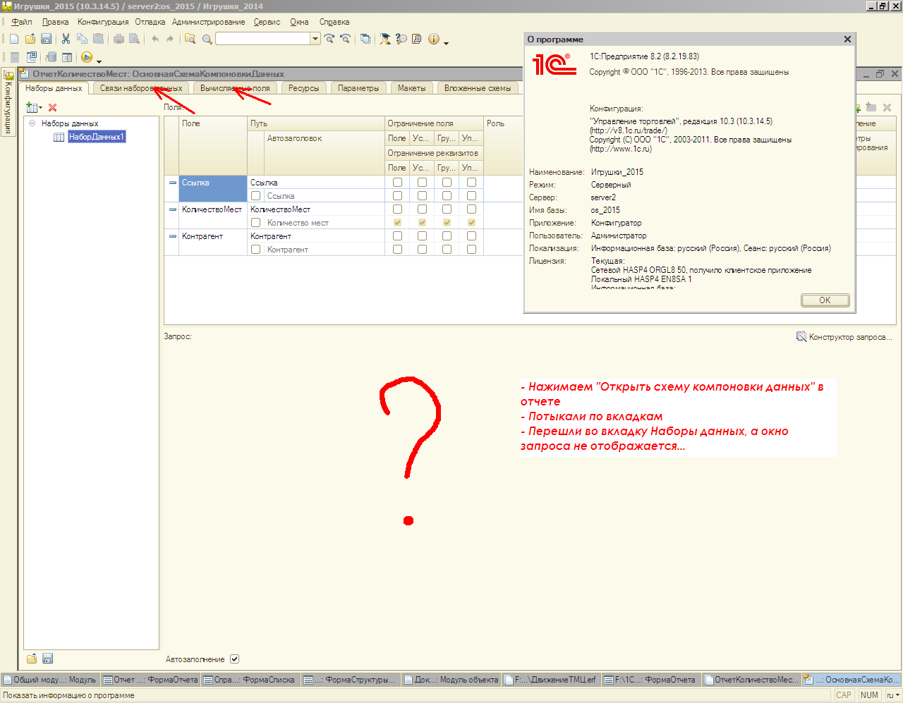Switch to Вложенные схемы tab
Image resolution: width=903 pixels, height=703 pixels.
(x=478, y=88)
